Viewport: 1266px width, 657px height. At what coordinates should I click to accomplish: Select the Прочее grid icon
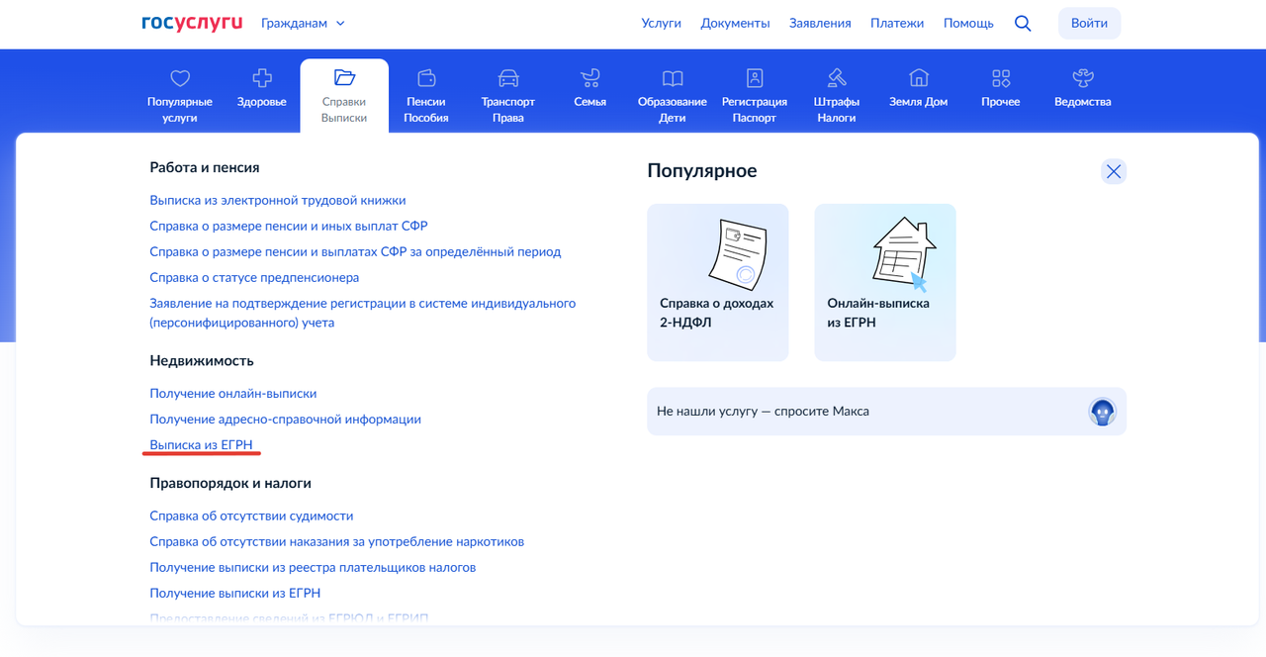click(x=1001, y=78)
